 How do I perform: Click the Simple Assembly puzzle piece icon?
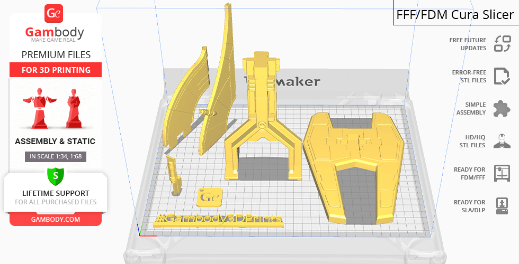point(502,108)
